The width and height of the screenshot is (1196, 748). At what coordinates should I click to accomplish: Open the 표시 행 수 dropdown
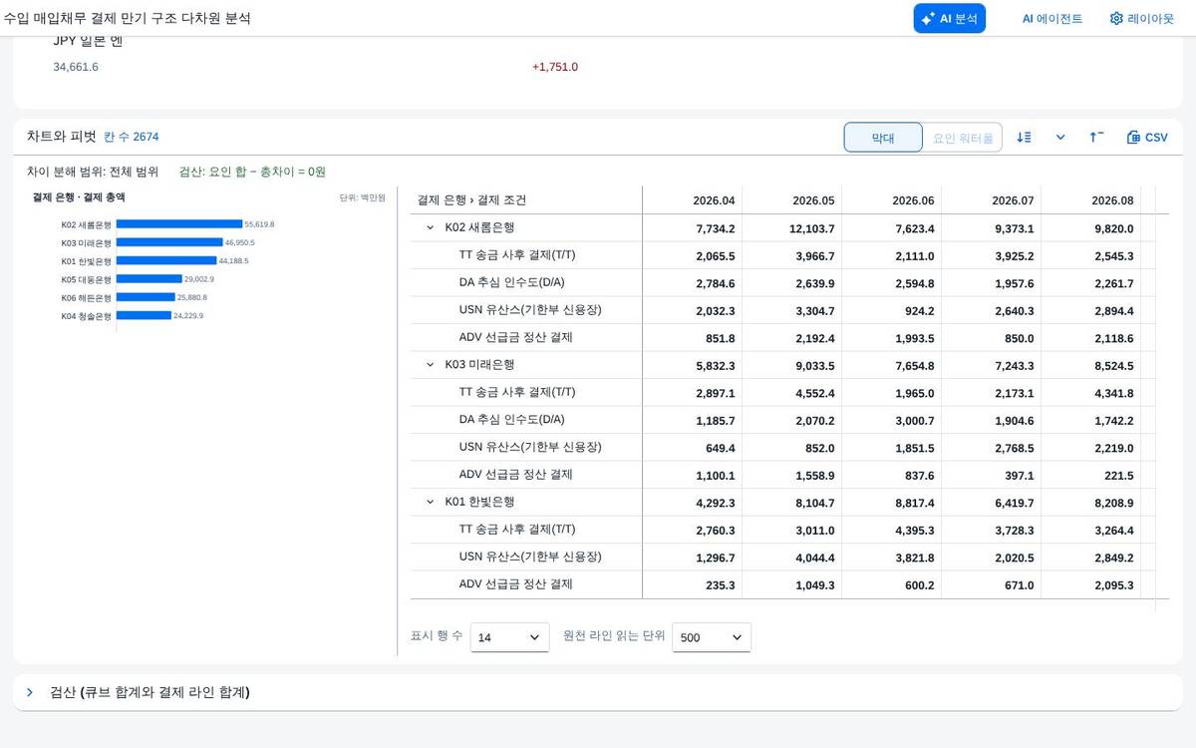tap(509, 637)
